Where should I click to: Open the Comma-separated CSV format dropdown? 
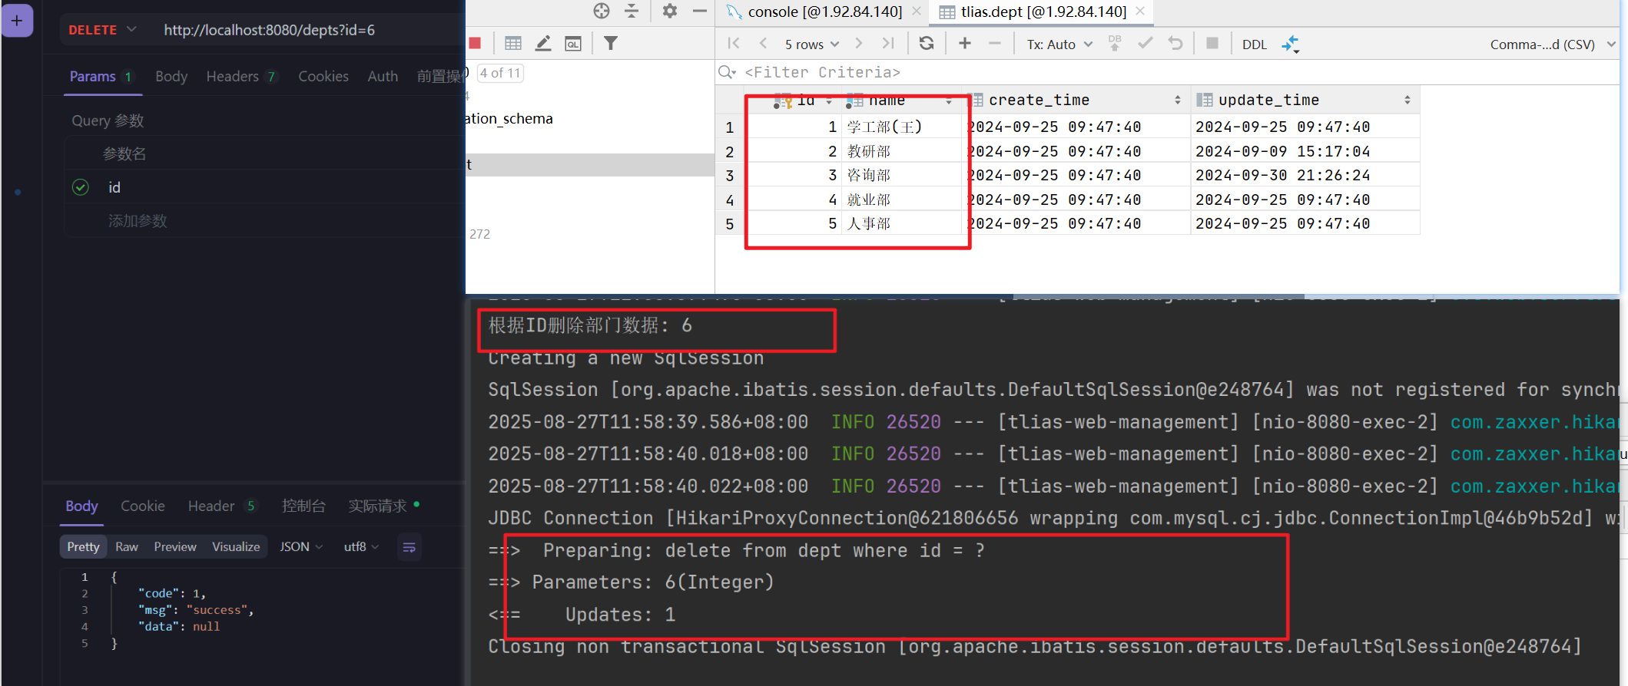pos(1551,45)
